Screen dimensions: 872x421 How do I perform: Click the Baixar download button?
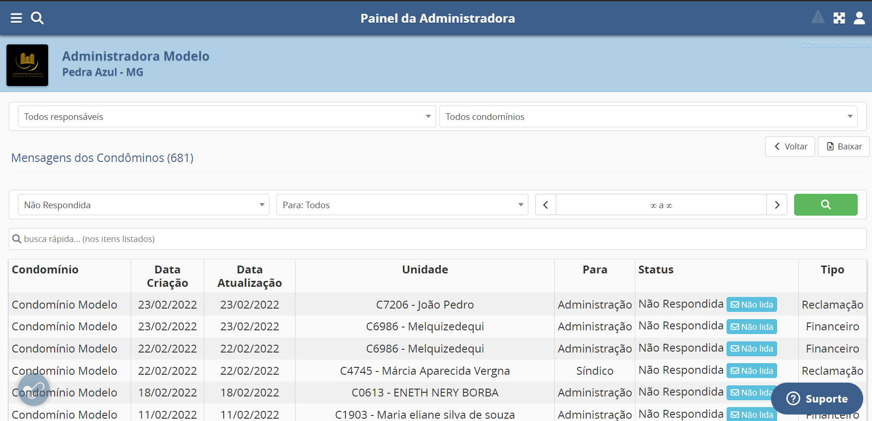click(843, 147)
